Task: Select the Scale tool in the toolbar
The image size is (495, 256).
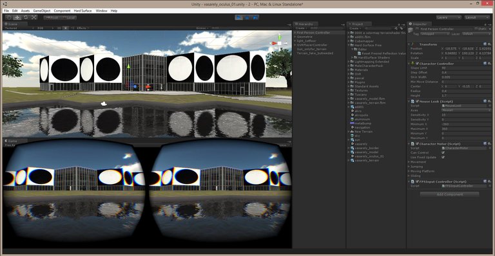Action: (34, 17)
